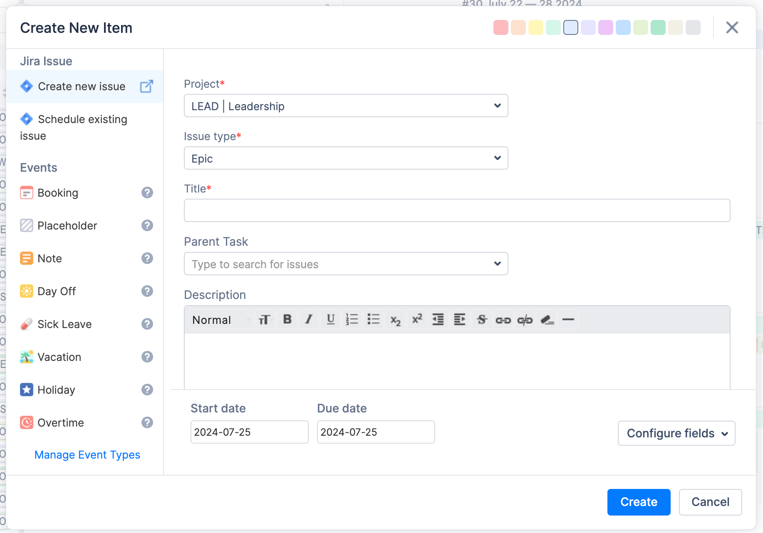Screen dimensions: 763x533
Task: Pick the pink color swatch
Action: [x=501, y=28]
